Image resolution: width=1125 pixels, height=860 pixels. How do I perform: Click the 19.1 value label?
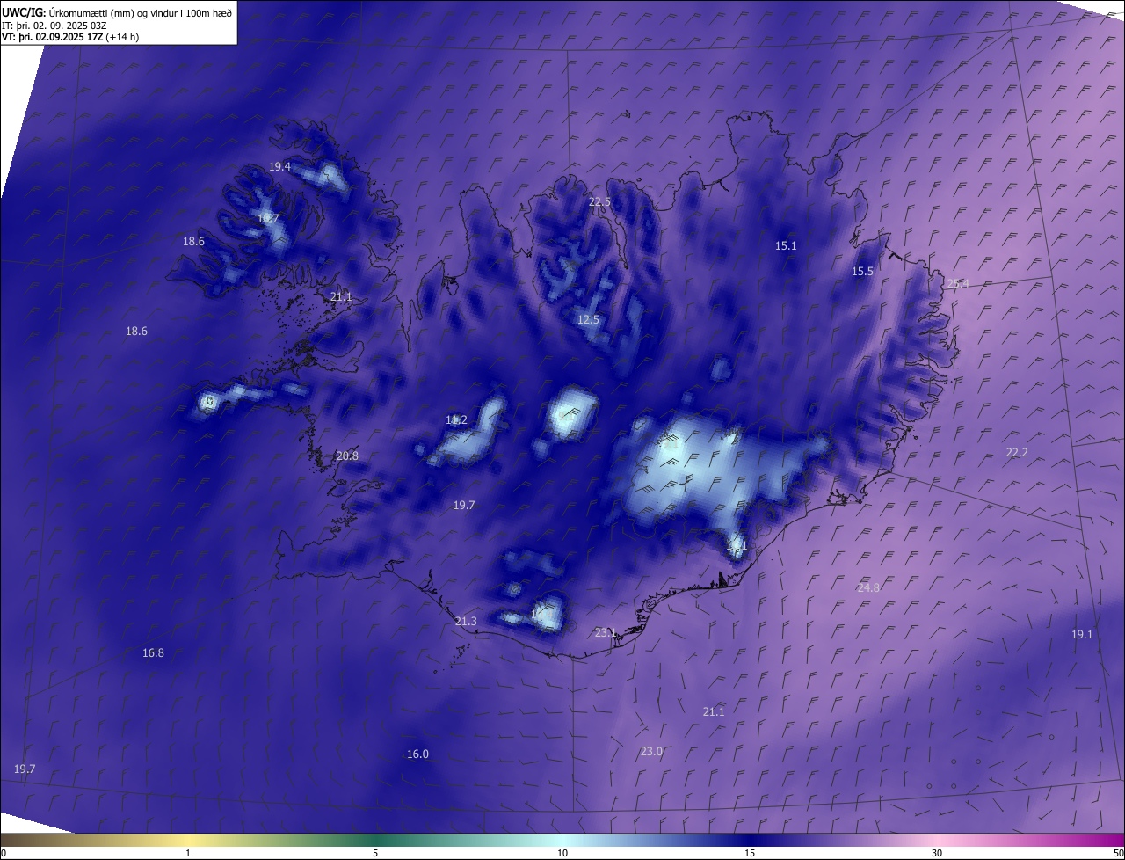click(x=1082, y=635)
